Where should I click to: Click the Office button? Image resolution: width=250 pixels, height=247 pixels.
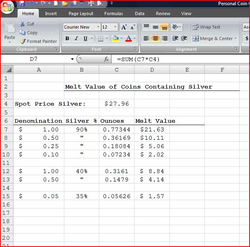8,7
